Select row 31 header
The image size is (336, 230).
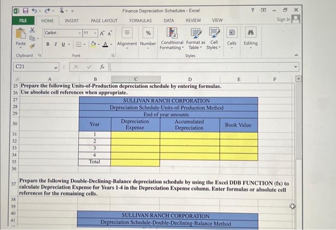(14, 134)
